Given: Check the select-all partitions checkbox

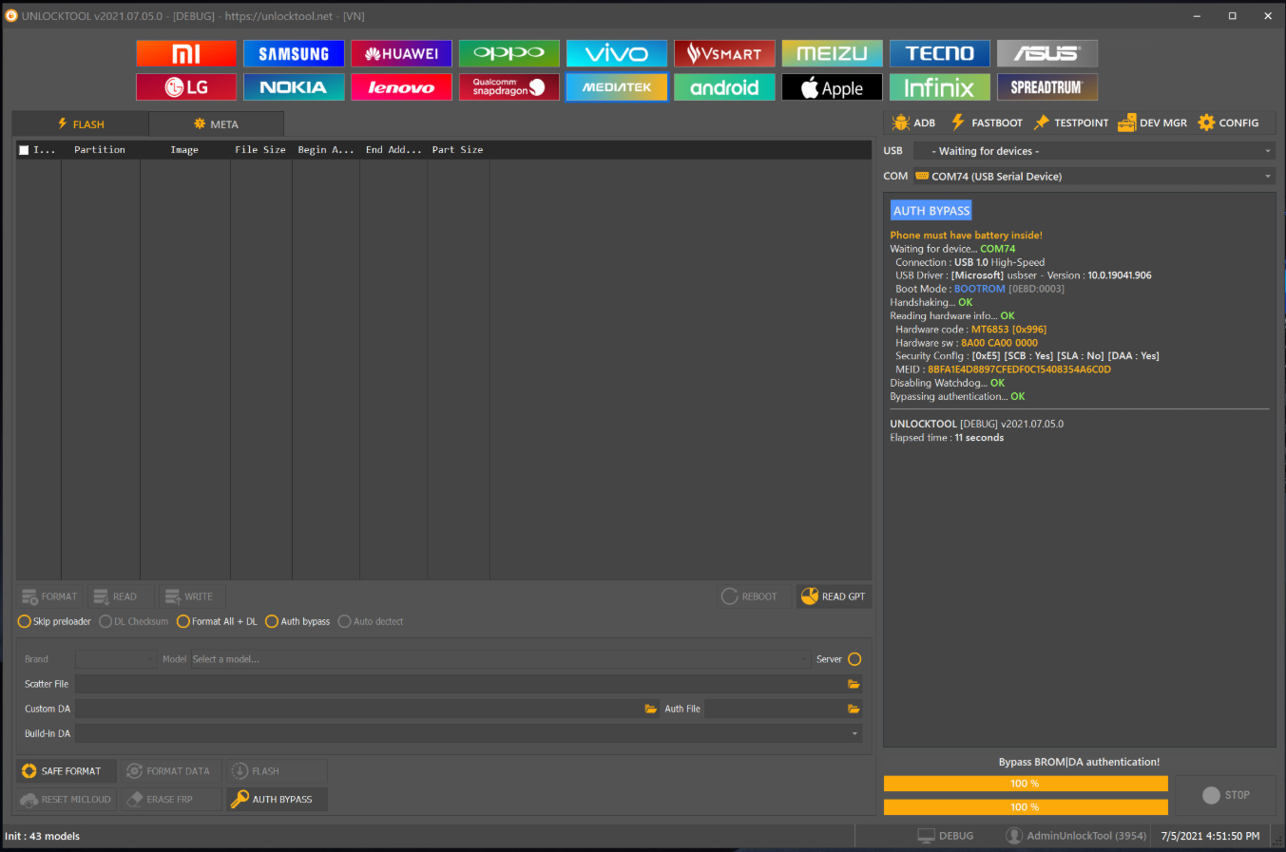Looking at the screenshot, I should point(25,150).
